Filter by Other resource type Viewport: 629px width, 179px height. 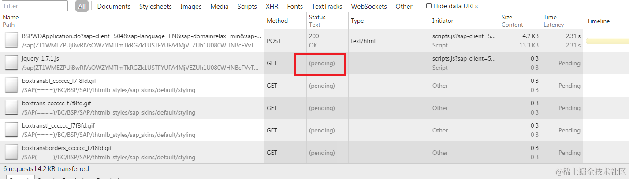(404, 7)
